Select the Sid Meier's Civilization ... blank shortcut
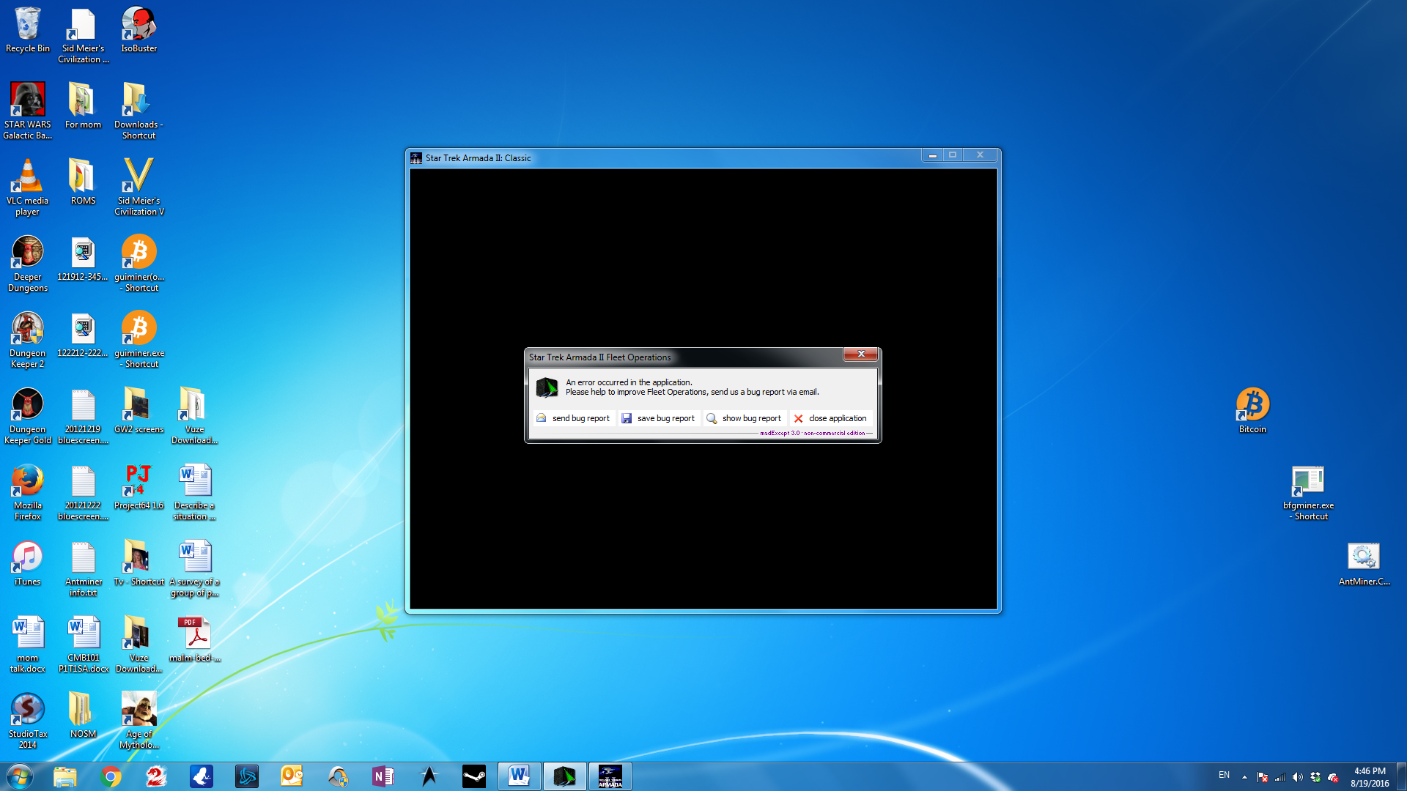 pos(83,35)
